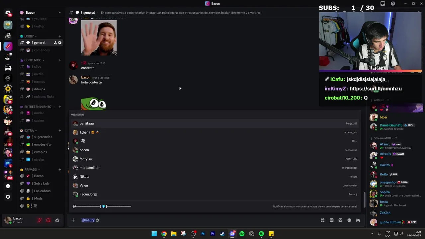Open Discover servers compass icon
The height and width of the screenshot is (239, 425).
tap(8, 197)
